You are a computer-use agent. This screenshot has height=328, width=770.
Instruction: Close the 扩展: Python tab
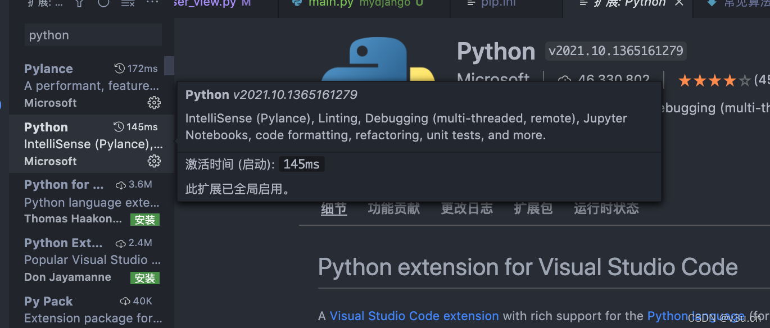pyautogui.click(x=679, y=3)
